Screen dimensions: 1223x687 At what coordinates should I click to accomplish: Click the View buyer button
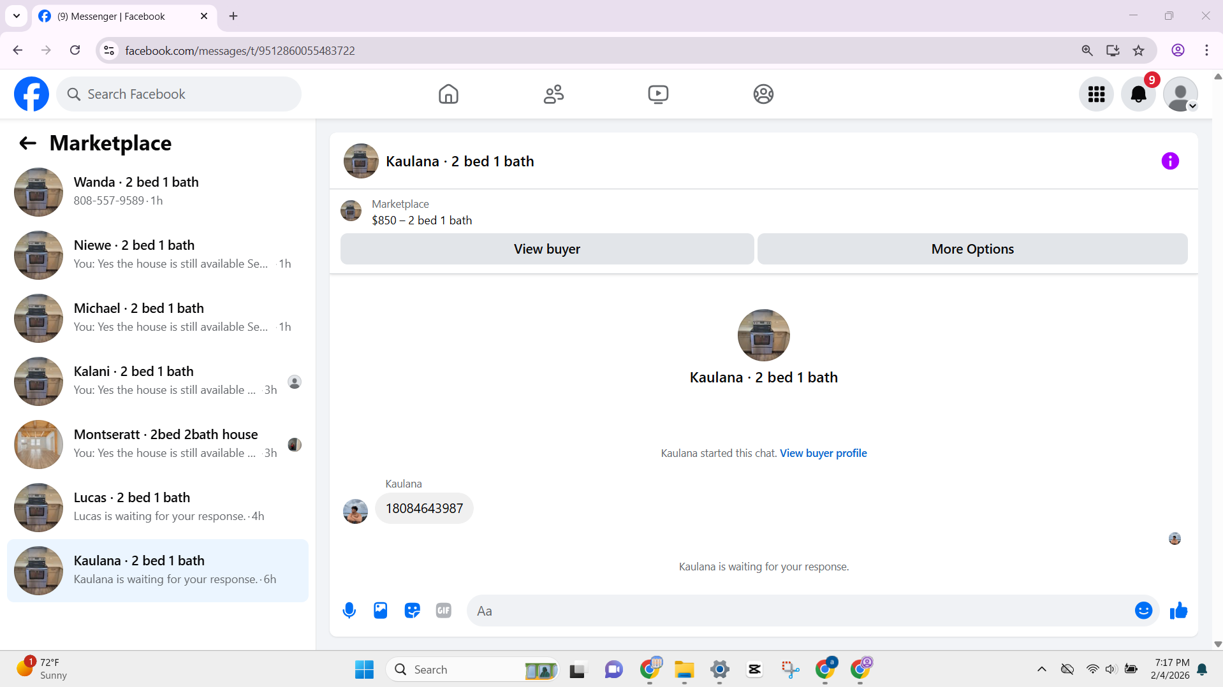click(x=547, y=249)
